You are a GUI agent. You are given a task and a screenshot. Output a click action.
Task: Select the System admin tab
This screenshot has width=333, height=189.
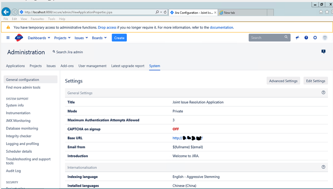[x=154, y=66]
